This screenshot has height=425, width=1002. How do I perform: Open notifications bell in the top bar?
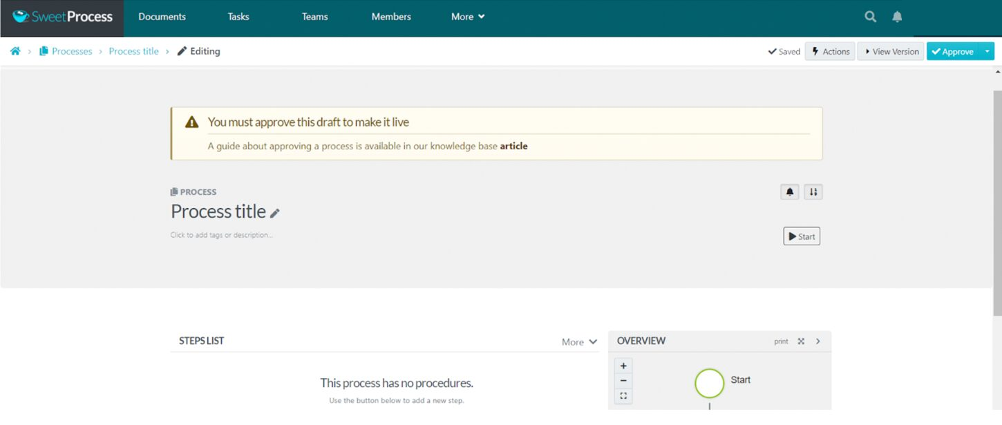[897, 17]
